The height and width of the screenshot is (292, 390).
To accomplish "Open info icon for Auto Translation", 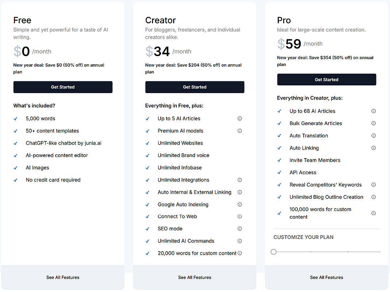I will click(373, 136).
